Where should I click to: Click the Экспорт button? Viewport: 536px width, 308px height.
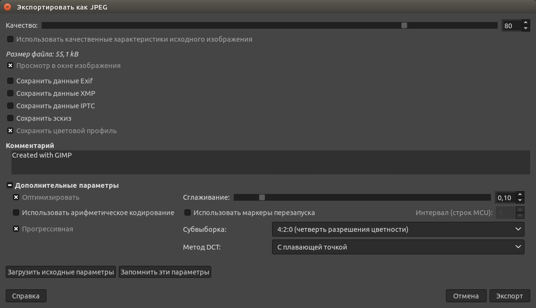point(509,296)
